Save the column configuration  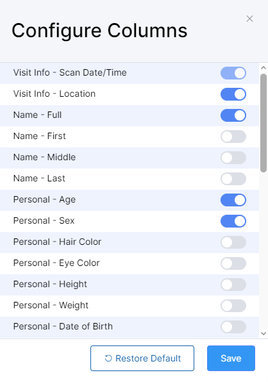tap(231, 358)
